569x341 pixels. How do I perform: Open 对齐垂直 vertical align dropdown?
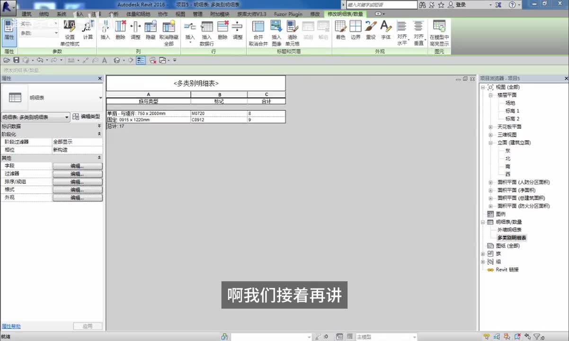point(418,33)
